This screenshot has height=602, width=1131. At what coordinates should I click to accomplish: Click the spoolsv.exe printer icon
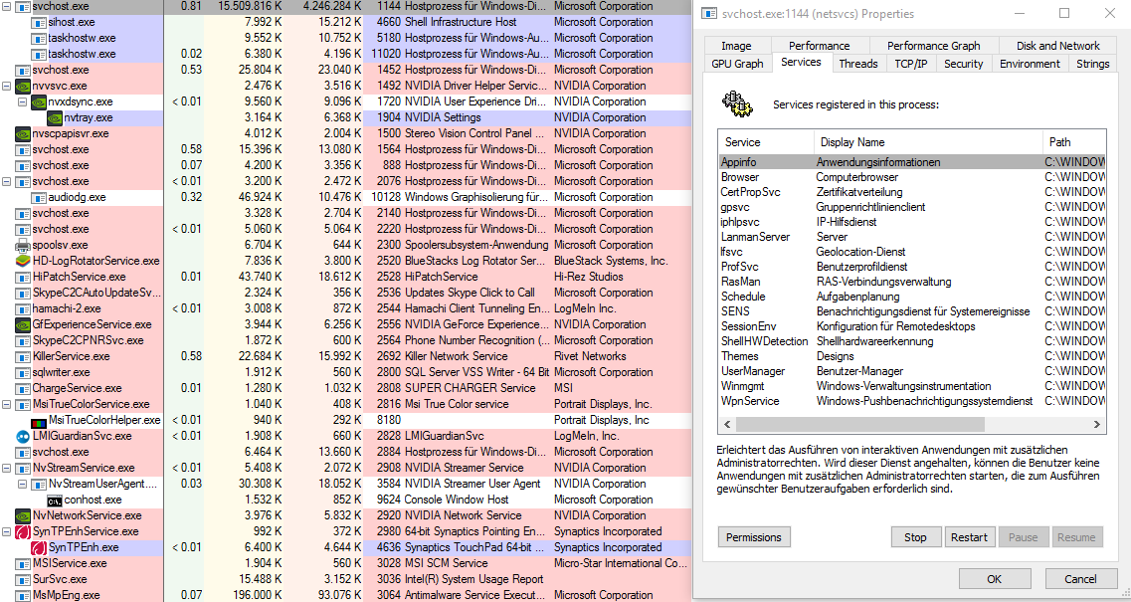pos(22,245)
